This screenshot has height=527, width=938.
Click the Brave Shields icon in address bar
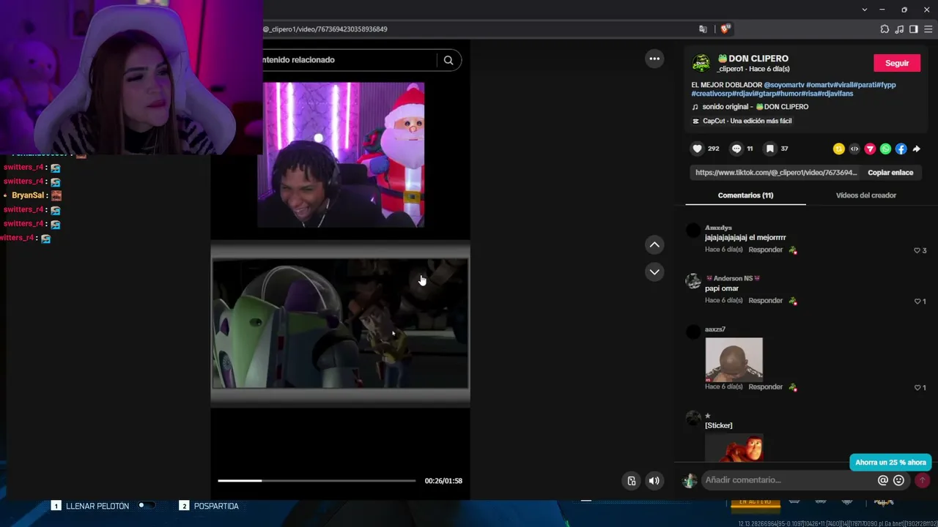click(725, 29)
